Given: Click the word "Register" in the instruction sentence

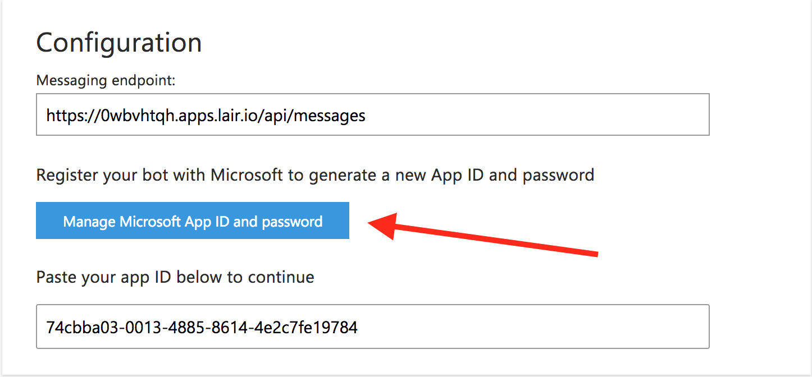Looking at the screenshot, I should click(67, 175).
